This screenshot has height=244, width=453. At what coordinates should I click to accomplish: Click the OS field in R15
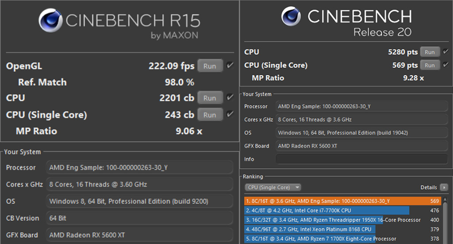pyautogui.click(x=139, y=201)
